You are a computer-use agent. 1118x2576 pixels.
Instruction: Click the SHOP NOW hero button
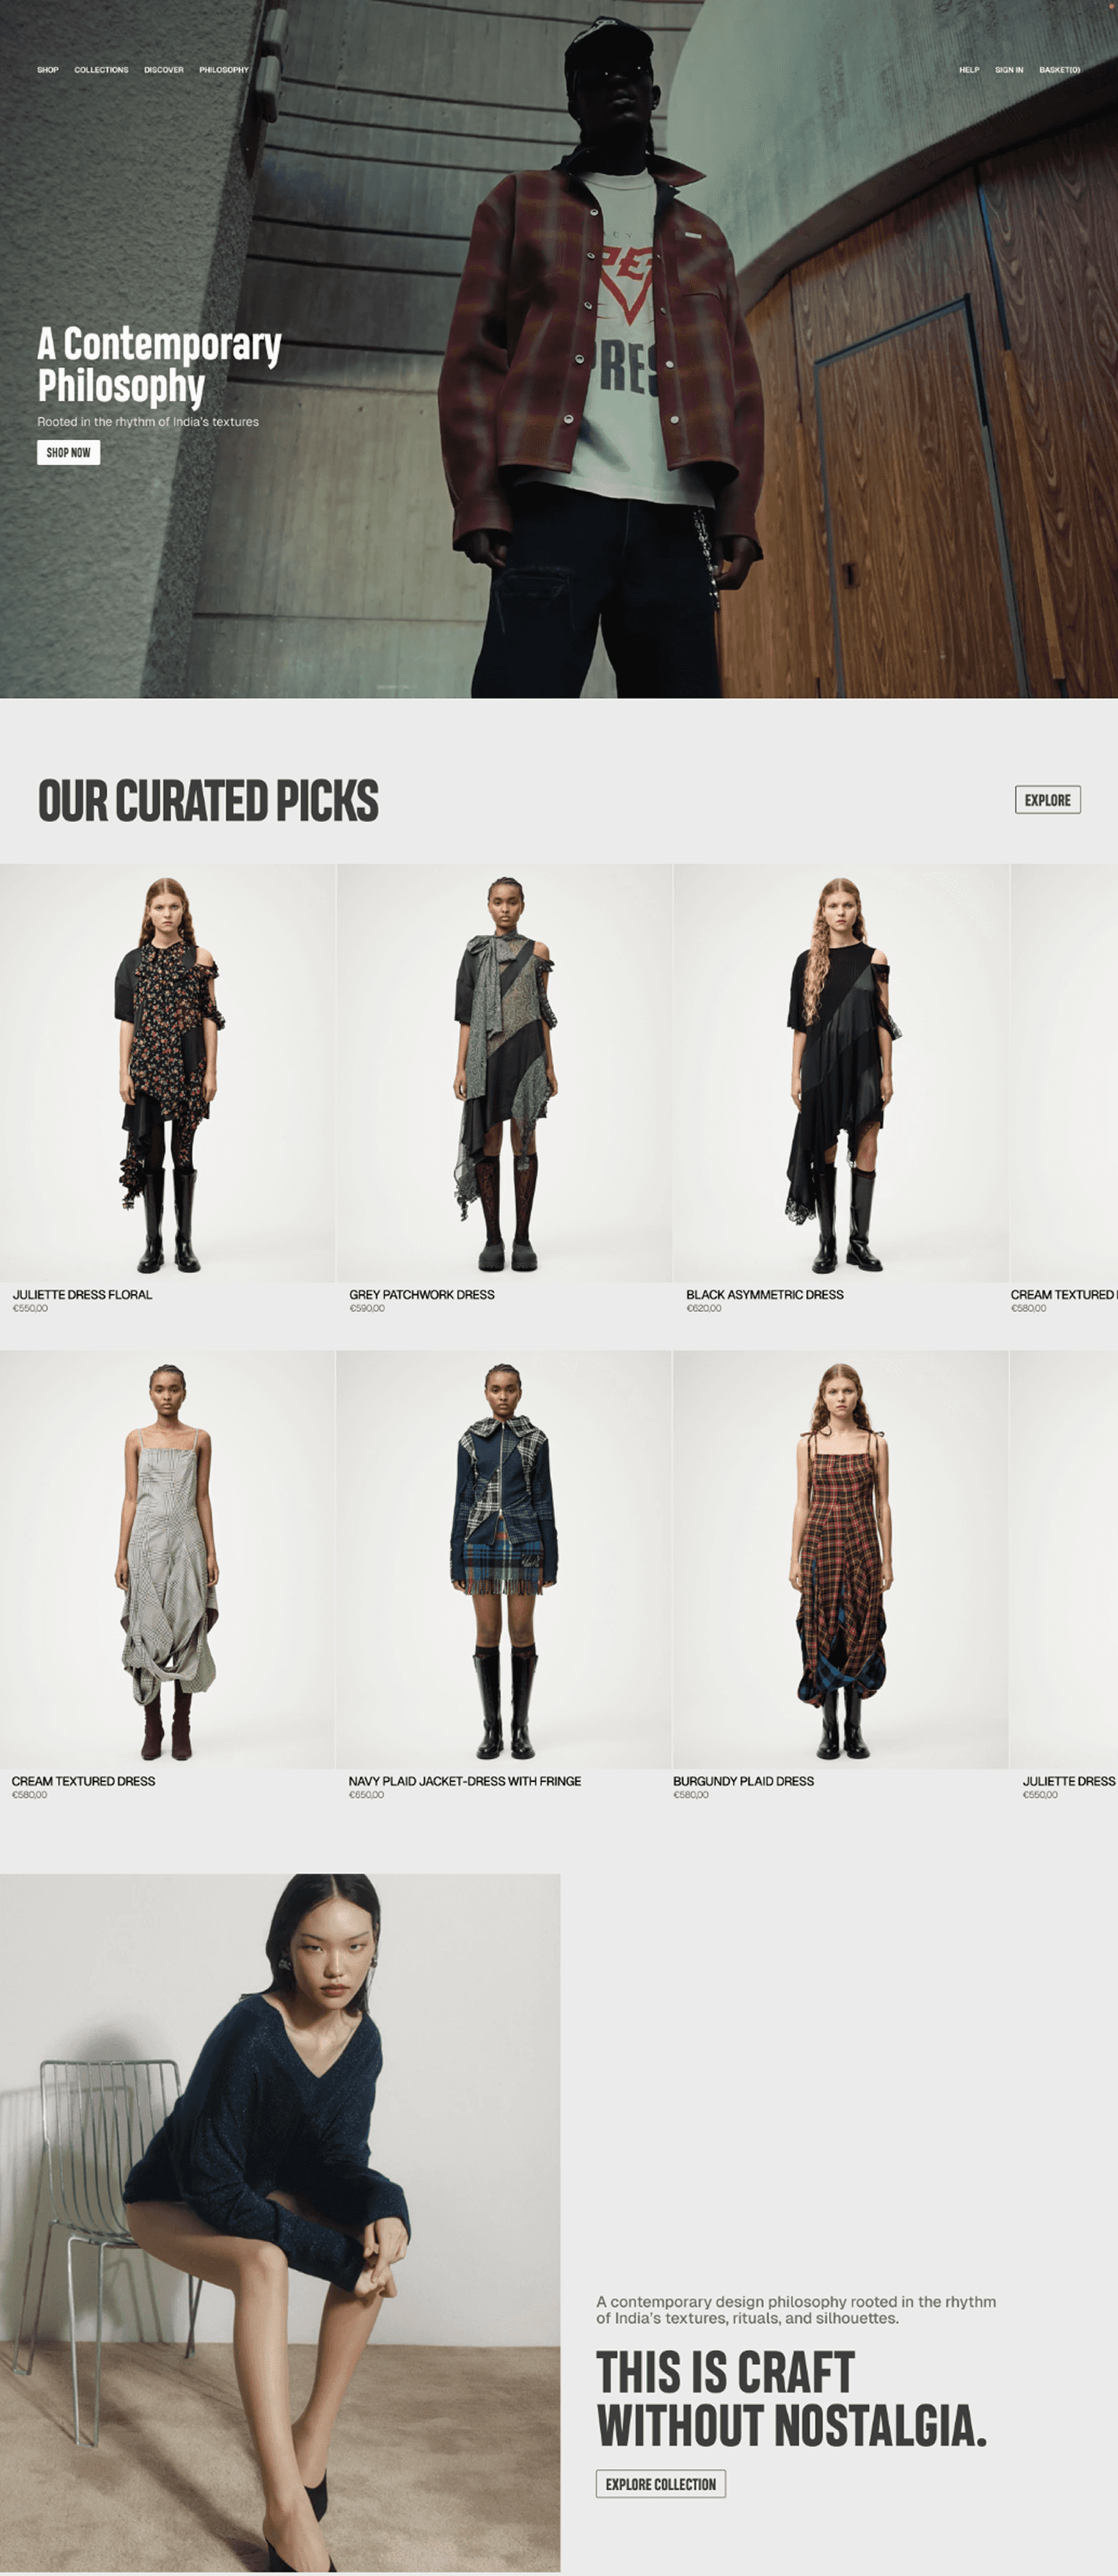tap(69, 453)
